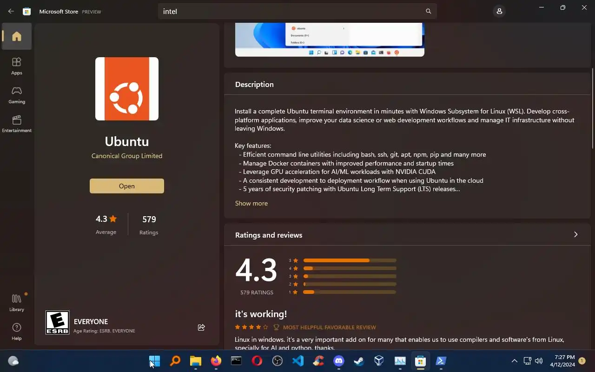
Task: Click the 1-star rating bar
Action: pyautogui.click(x=350, y=292)
